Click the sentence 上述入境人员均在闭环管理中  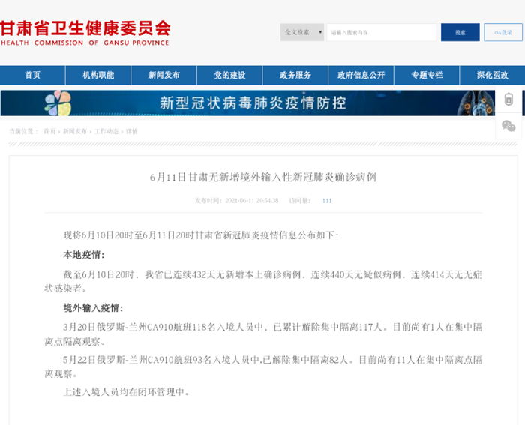[126, 392]
